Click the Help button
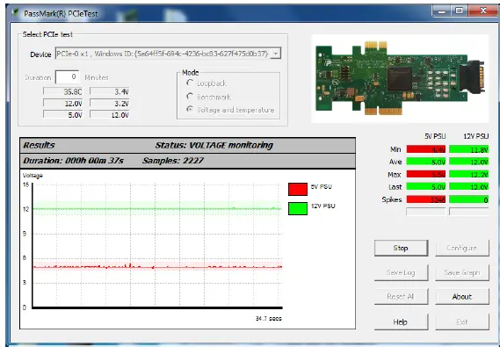500x347 pixels. pos(401,322)
